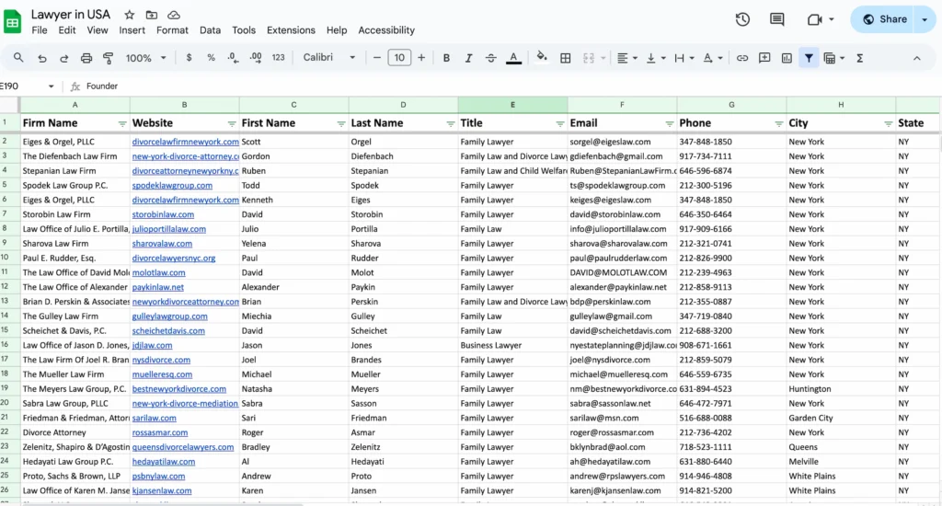
Task: Open the Calibri font dropdown
Action: [329, 57]
